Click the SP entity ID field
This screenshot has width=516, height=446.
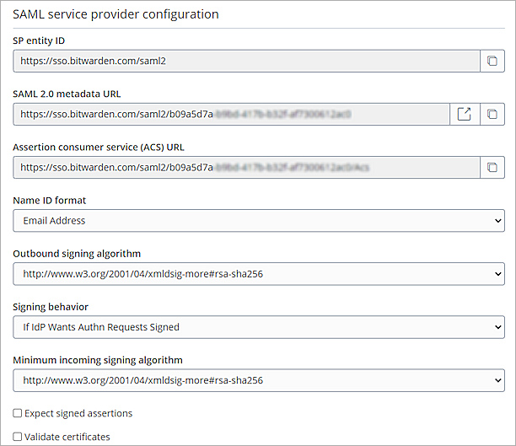tap(246, 61)
